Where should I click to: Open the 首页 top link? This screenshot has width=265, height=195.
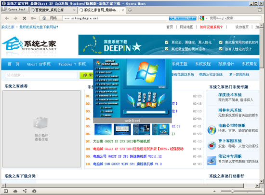click(x=170, y=27)
